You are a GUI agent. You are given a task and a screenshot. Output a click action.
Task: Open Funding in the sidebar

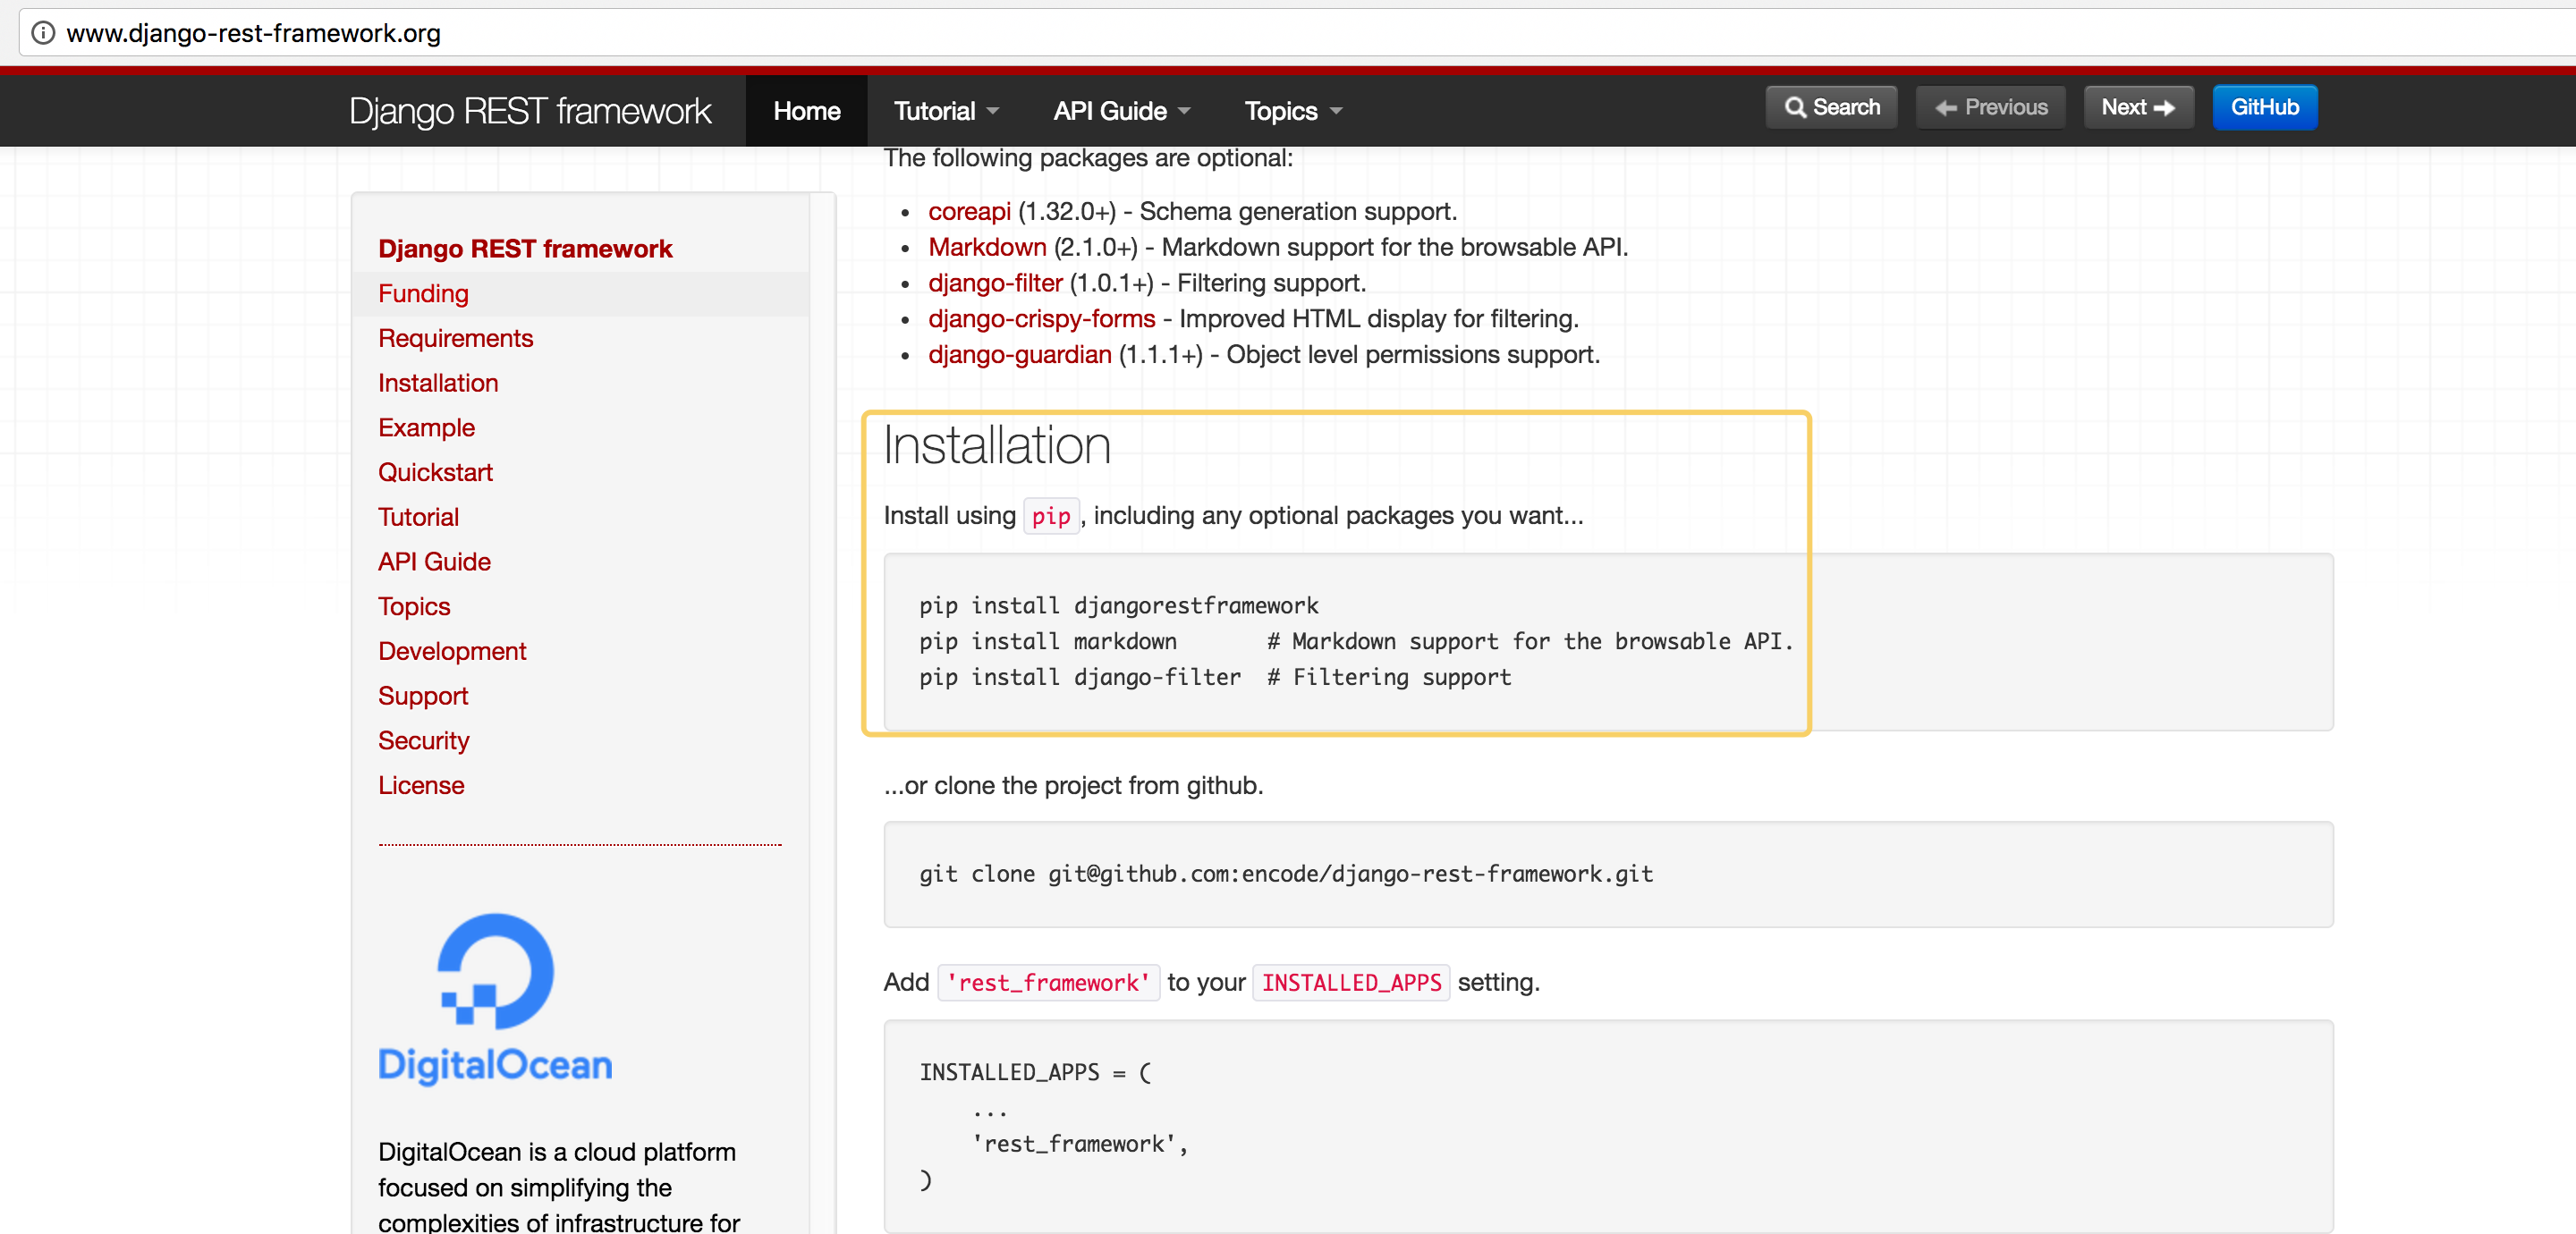423,294
